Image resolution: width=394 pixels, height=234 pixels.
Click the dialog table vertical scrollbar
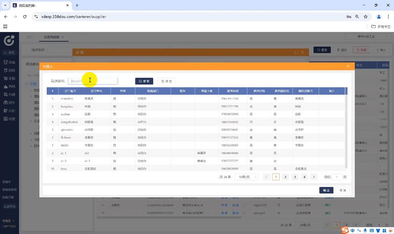(346, 132)
